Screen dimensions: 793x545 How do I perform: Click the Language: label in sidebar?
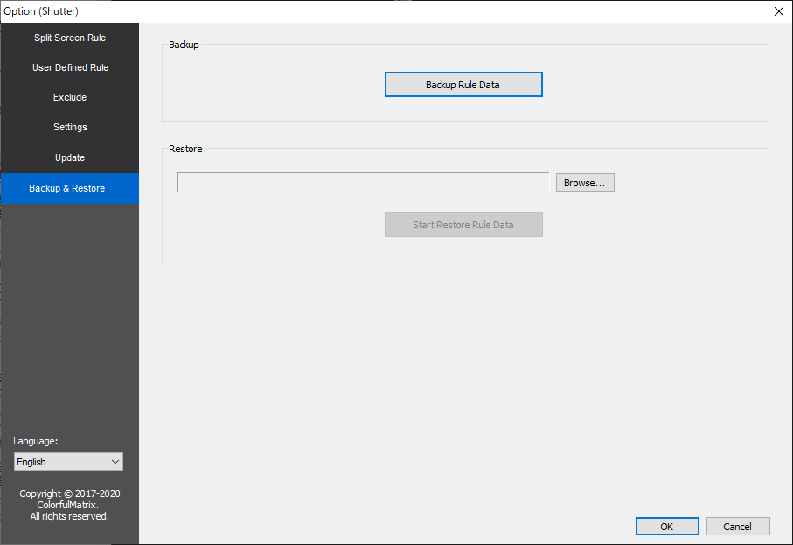pos(36,441)
